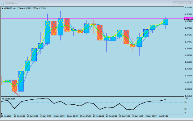193x121 pixels.
Task: Click the 1.37335 price scale label
Action: coord(188,28)
